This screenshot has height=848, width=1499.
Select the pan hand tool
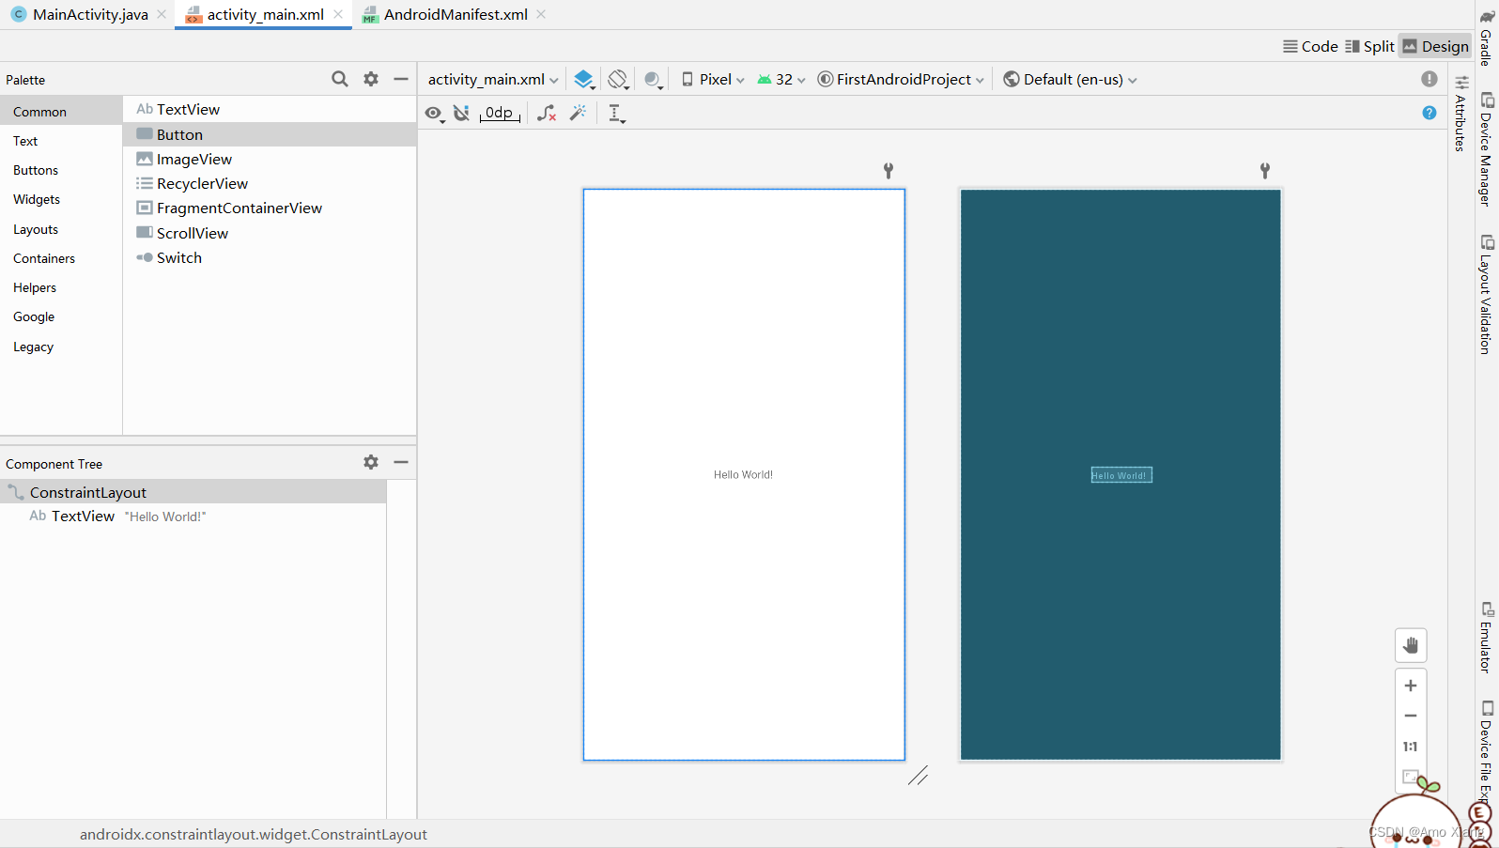tap(1411, 645)
